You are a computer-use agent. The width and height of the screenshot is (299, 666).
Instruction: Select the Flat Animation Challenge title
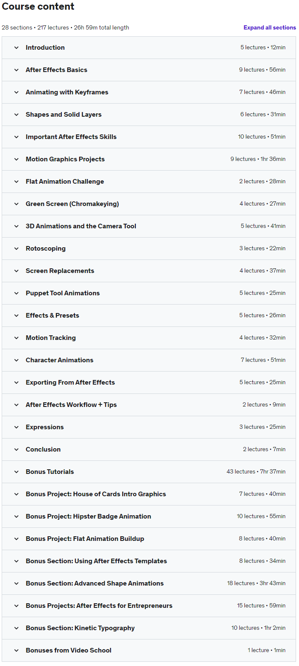[65, 182]
